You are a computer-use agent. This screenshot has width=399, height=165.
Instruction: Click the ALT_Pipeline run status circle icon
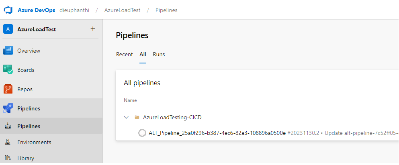pos(142,133)
